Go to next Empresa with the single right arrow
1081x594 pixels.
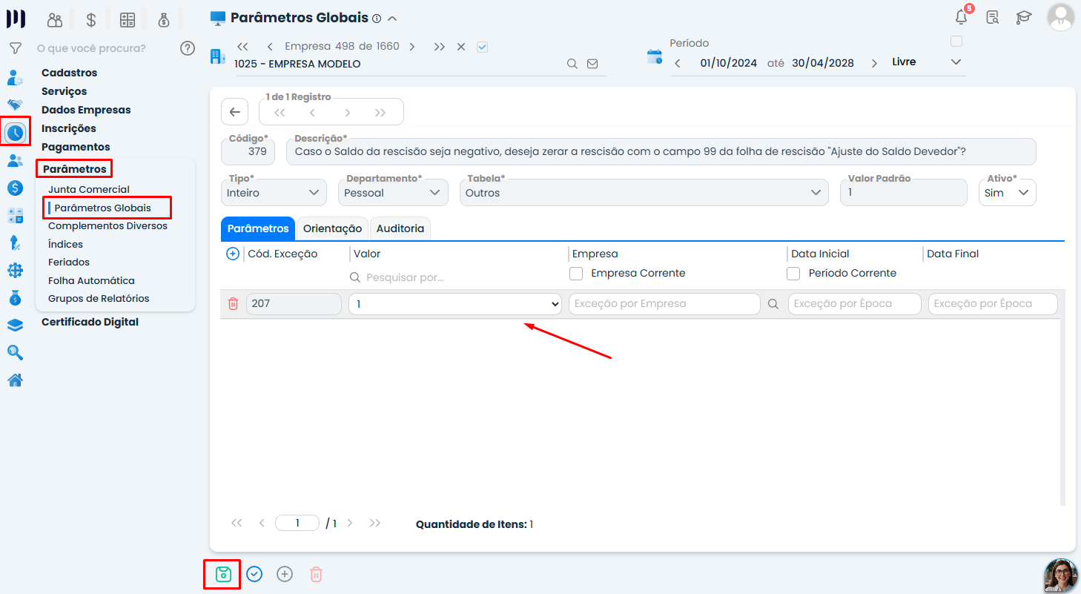(411, 47)
